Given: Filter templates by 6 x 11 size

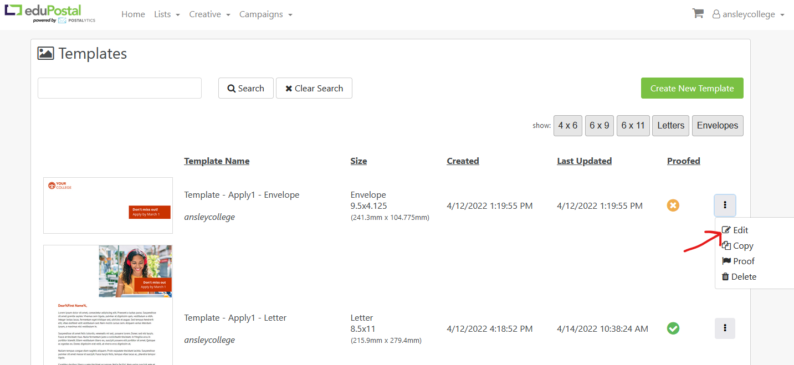Looking at the screenshot, I should [x=633, y=125].
